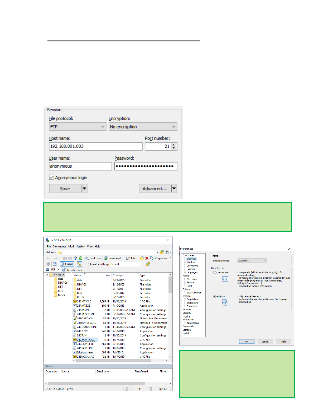The image size is (323, 419).
Task: Click the Open Directory folder icon by Address
Action: coord(162,252)
